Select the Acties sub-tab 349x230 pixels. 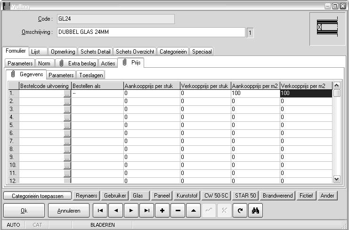(108, 63)
